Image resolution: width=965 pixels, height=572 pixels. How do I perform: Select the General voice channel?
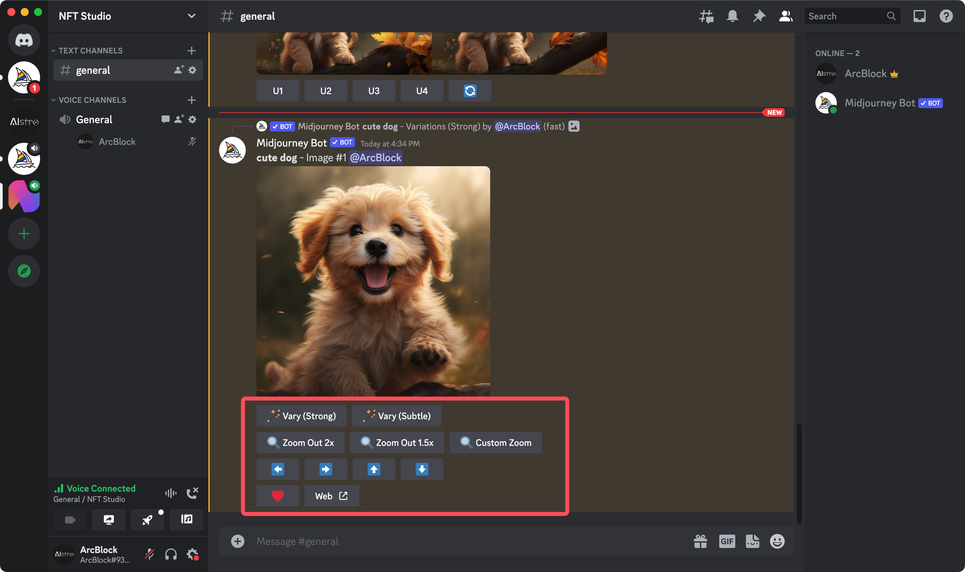(x=94, y=119)
